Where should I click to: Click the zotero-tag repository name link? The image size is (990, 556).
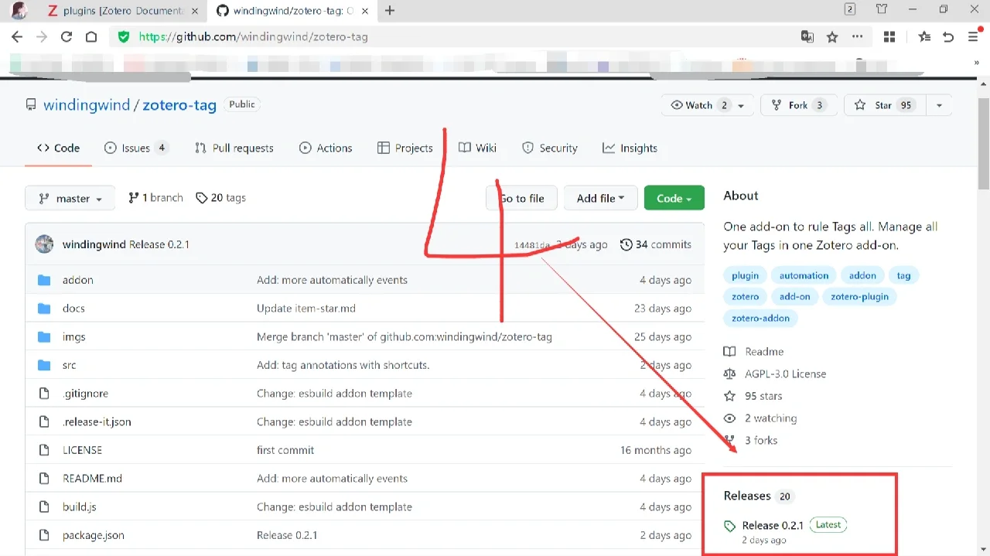tap(179, 105)
